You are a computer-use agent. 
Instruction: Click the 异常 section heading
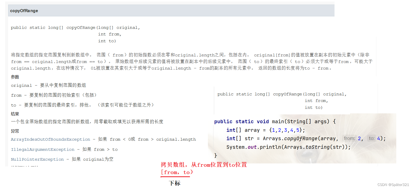pyautogui.click(x=15, y=131)
